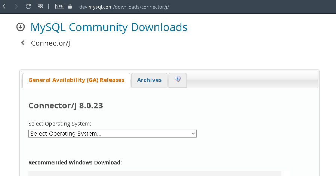Click the browser forward arrow
Viewport: 336px width, 176px height.
point(16,6)
